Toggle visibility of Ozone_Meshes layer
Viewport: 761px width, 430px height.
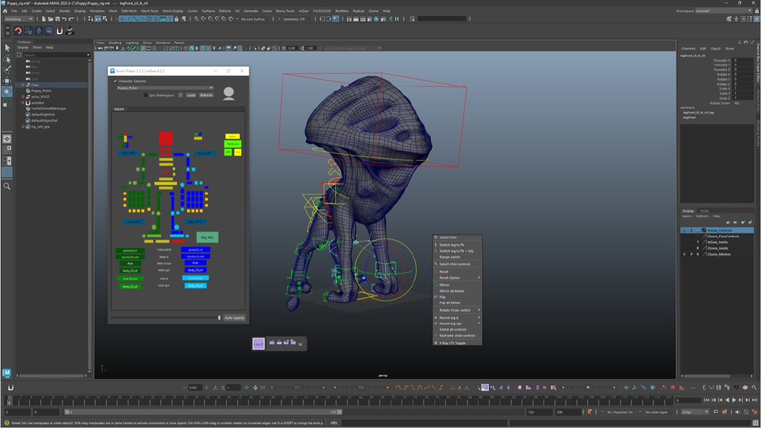point(684,255)
